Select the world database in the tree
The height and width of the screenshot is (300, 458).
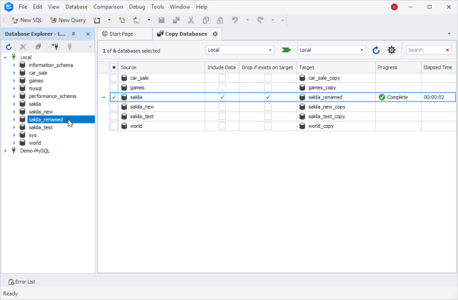point(35,143)
